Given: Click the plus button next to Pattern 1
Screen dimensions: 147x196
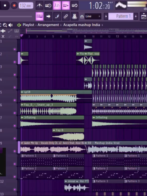Looking at the screenshot, I should pos(136,16).
